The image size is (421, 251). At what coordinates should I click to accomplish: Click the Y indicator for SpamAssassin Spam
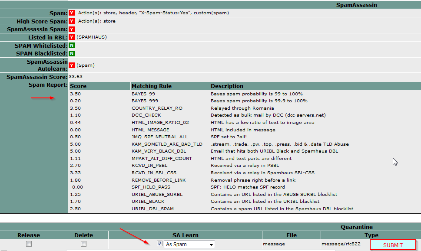tap(72, 29)
